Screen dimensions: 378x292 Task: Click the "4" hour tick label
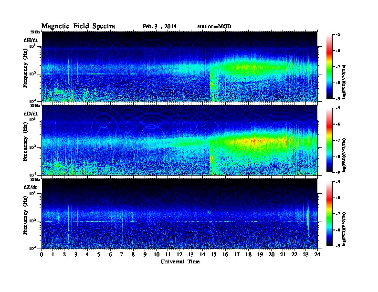(x=87, y=255)
